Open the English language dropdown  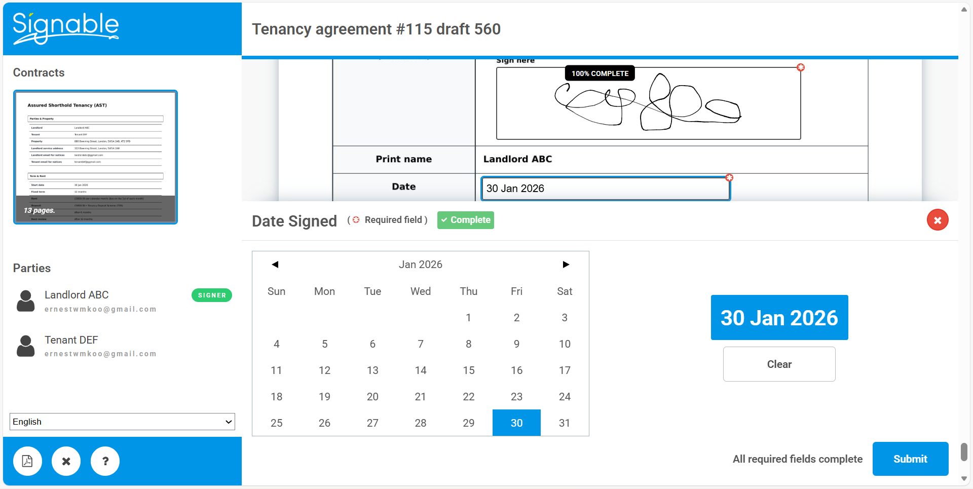122,421
